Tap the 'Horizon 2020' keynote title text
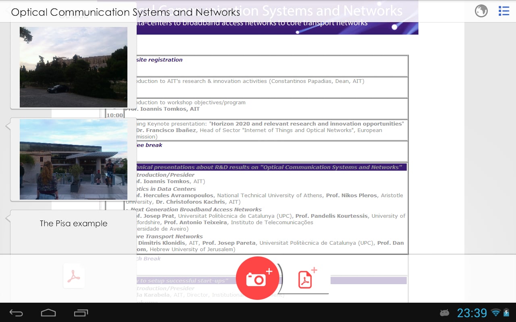Image resolution: width=516 pixels, height=322 pixels. pos(306,124)
